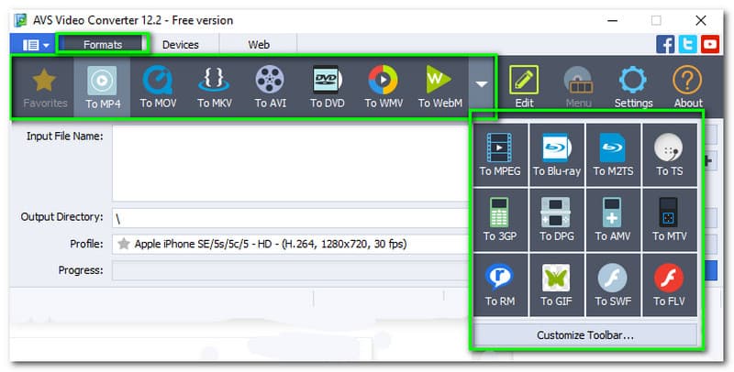Viewport: 734px width, 372px height.
Task: Pick the To MTV format
Action: [670, 220]
